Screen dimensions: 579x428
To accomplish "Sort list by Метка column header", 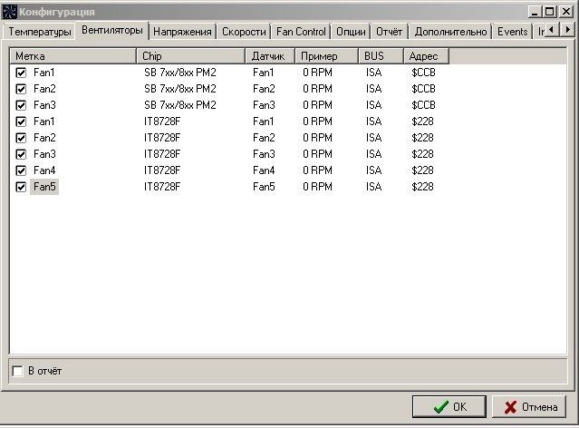I will click(x=72, y=56).
